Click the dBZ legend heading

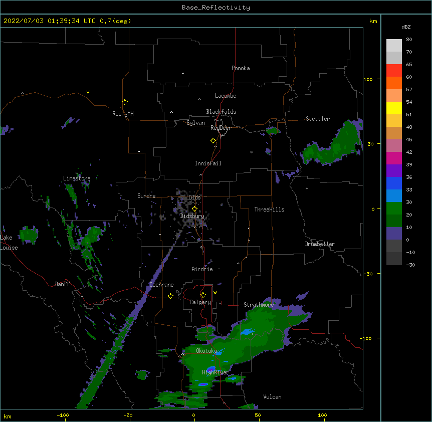[406, 27]
